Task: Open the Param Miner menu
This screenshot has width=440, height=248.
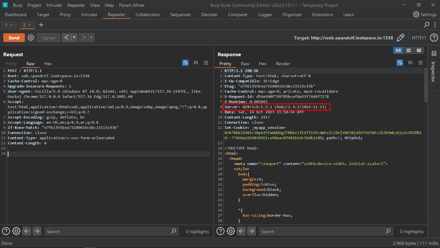Action: (x=132, y=5)
